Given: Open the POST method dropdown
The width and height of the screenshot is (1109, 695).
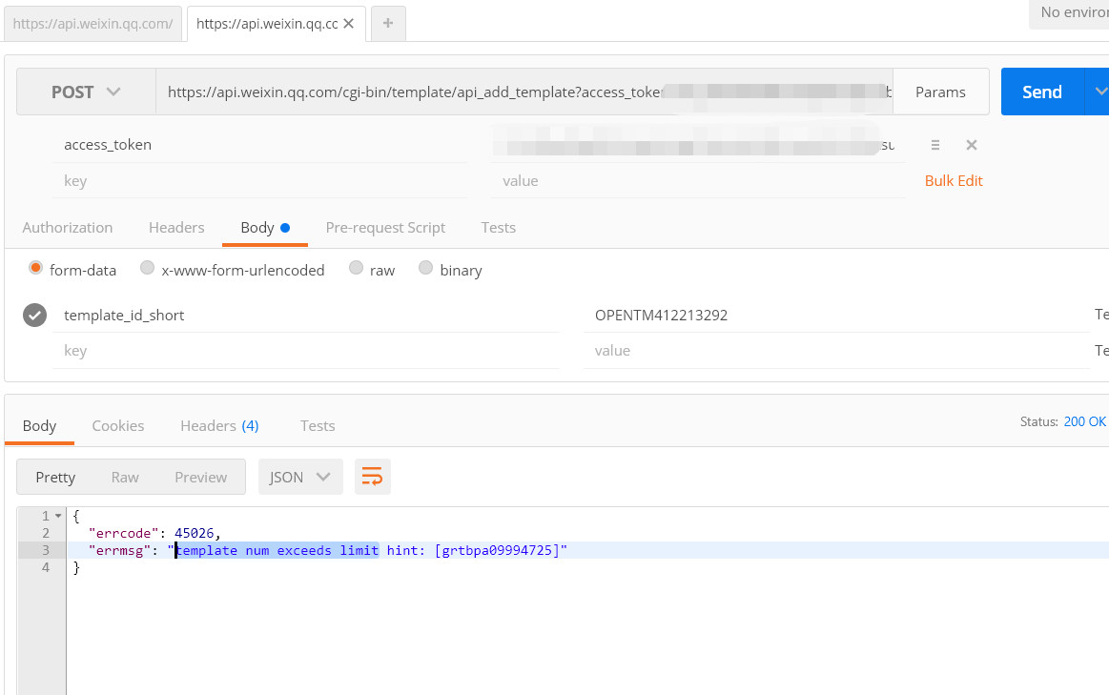Looking at the screenshot, I should coord(86,92).
